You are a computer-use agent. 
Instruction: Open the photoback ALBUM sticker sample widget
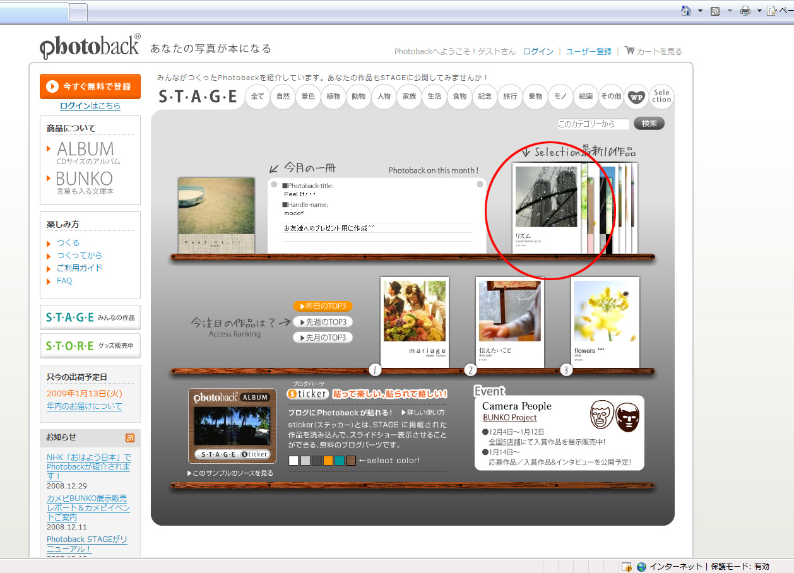[x=232, y=426]
